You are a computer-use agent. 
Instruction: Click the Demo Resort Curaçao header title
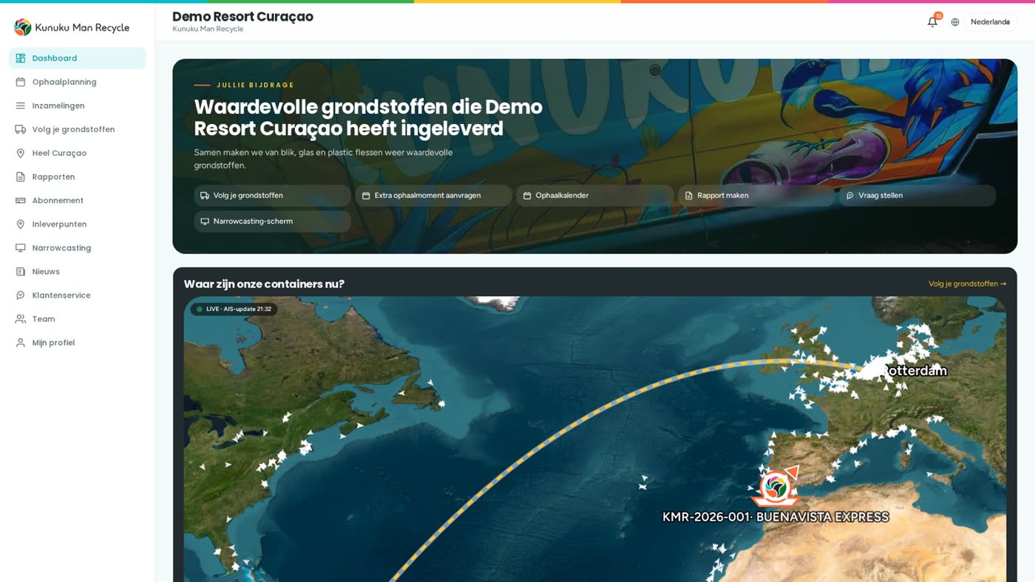pyautogui.click(x=242, y=16)
